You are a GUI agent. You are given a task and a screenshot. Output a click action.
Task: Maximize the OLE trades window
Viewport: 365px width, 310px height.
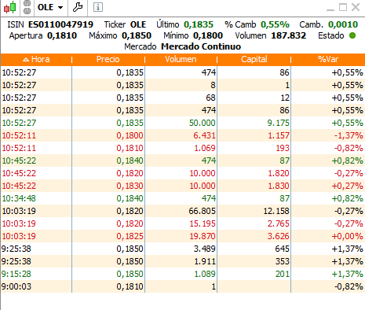pos(343,7)
